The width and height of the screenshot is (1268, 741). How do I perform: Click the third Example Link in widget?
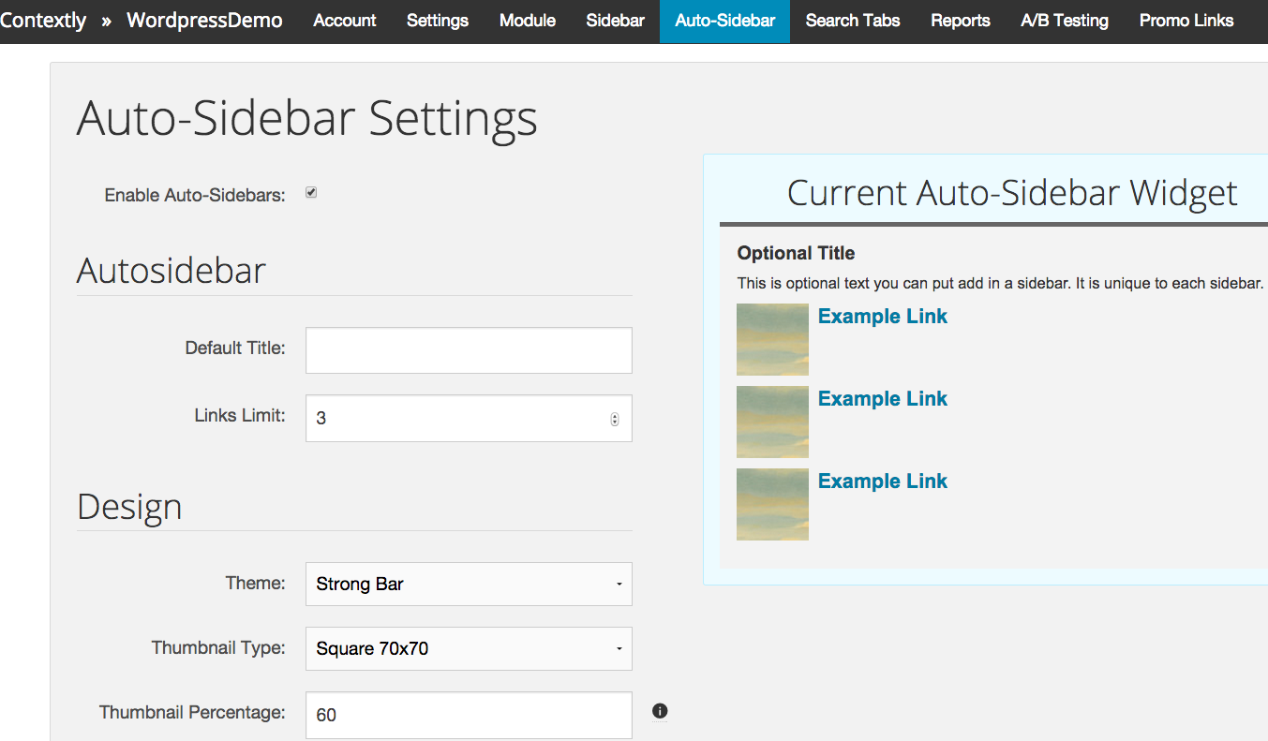(883, 482)
